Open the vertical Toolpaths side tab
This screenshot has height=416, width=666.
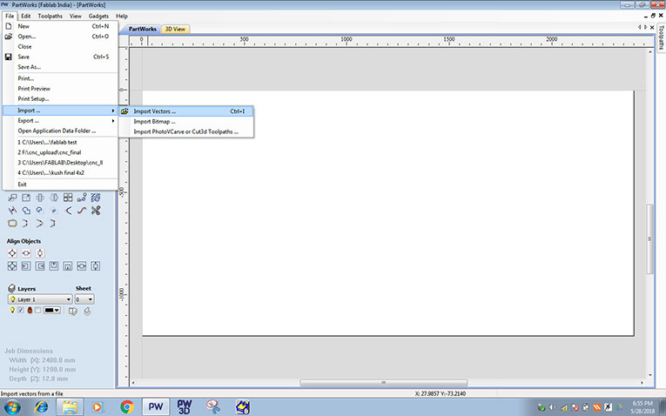coord(662,37)
